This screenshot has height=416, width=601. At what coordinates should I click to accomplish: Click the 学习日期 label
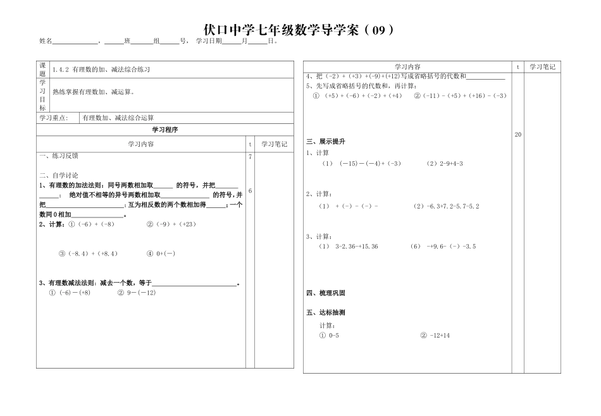point(209,41)
